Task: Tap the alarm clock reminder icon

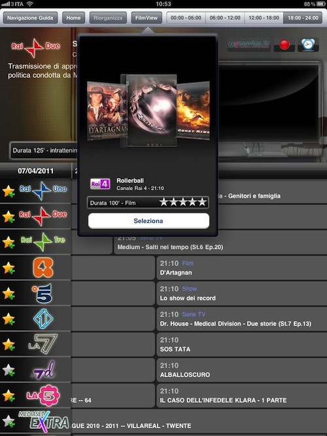Action: (308, 44)
